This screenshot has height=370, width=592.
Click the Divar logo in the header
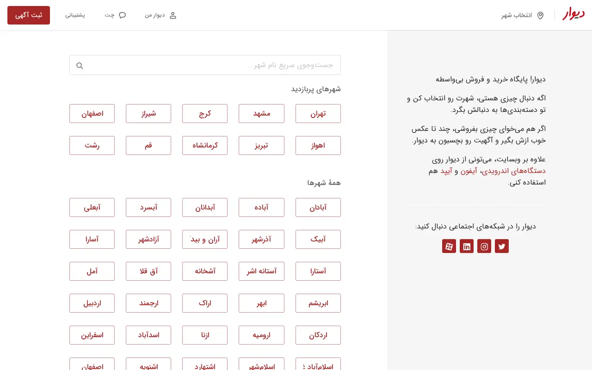click(573, 15)
